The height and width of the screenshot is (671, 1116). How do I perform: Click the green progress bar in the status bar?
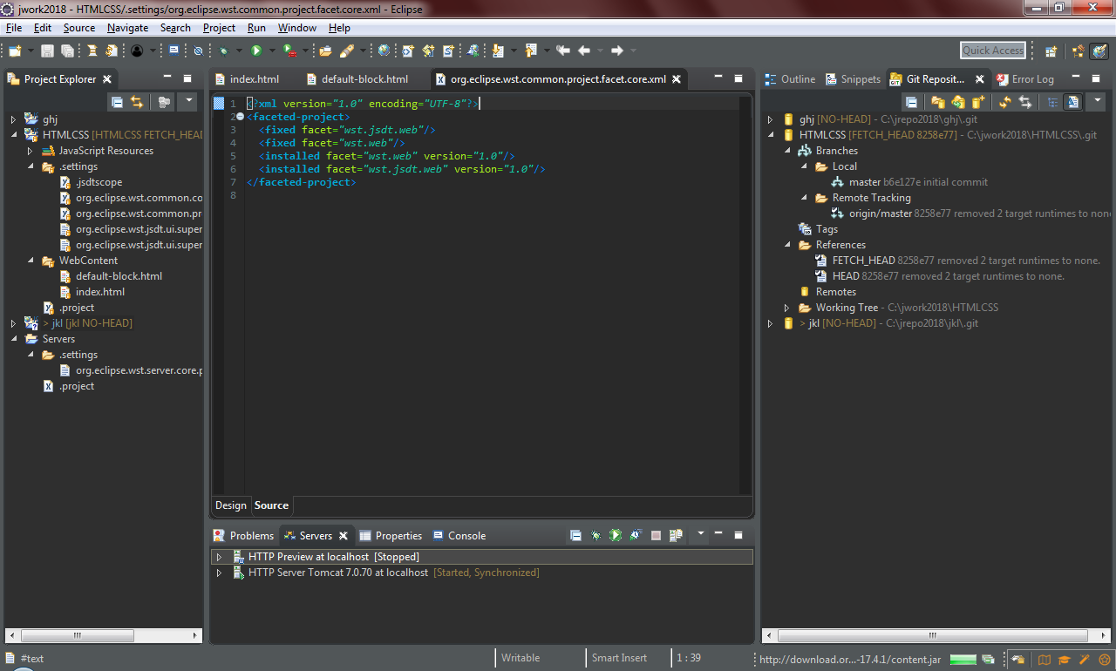pos(963,660)
